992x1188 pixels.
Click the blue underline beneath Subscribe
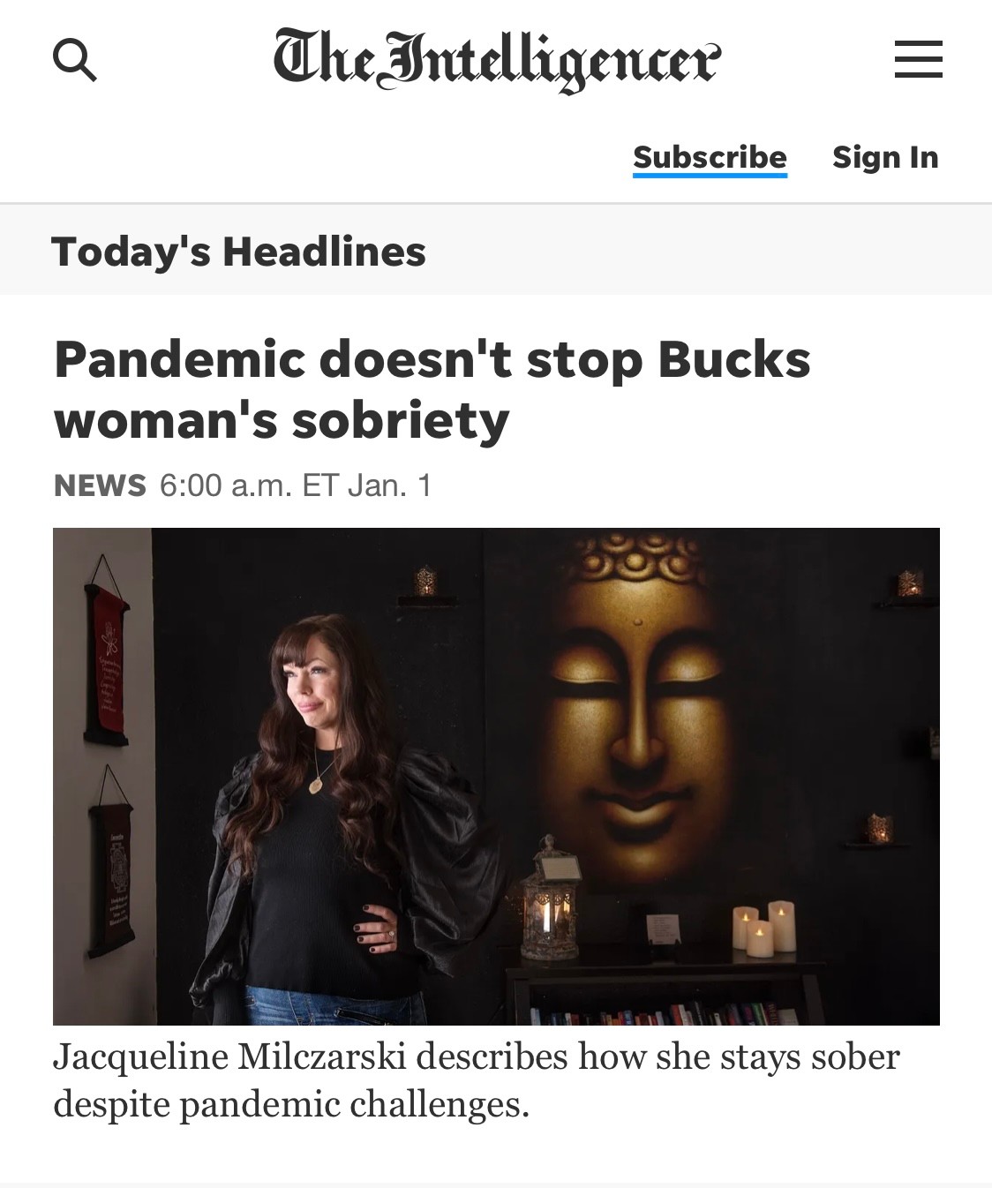tap(710, 175)
